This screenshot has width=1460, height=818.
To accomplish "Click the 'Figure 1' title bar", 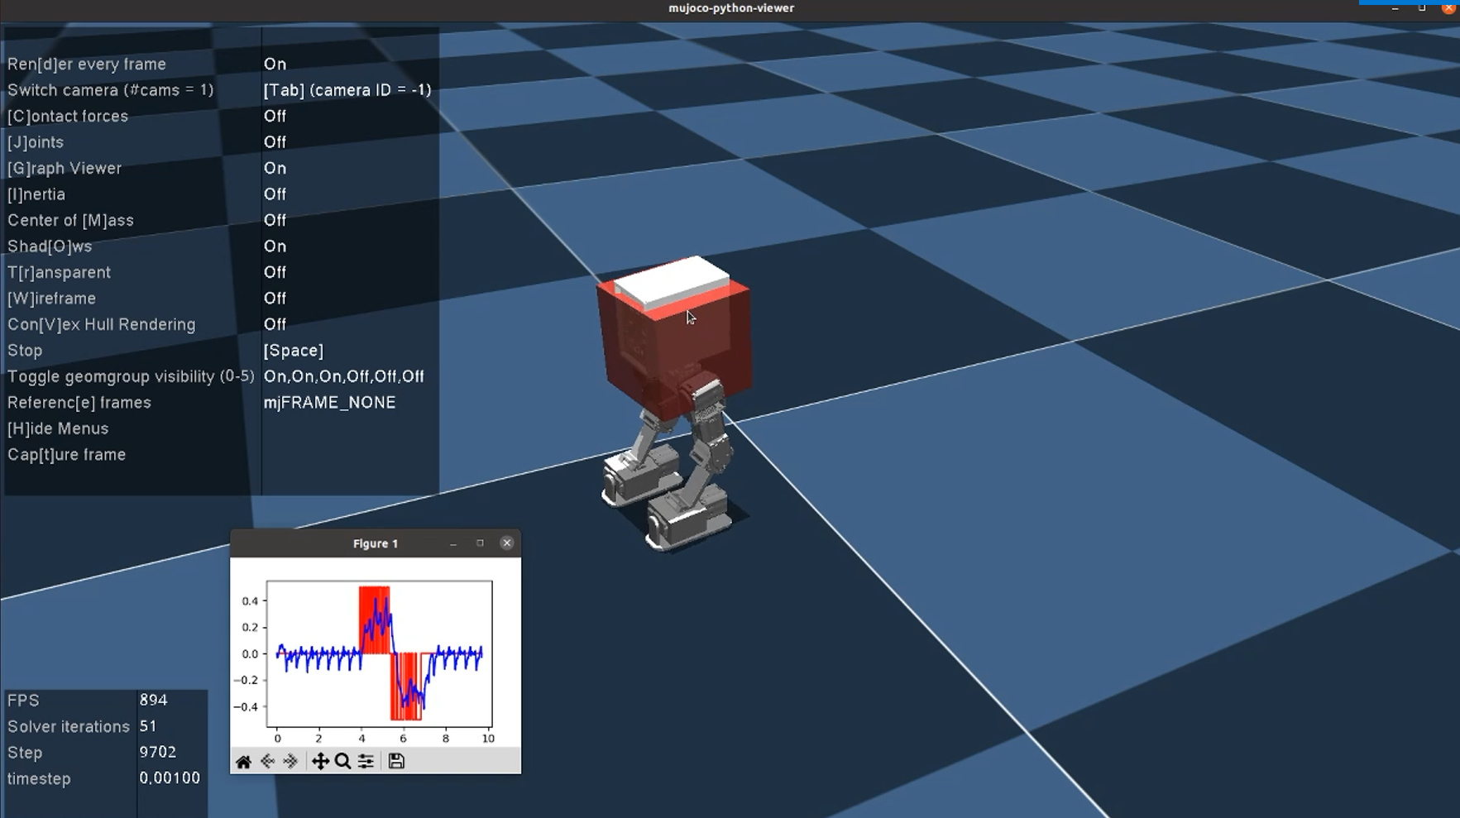I will click(376, 543).
